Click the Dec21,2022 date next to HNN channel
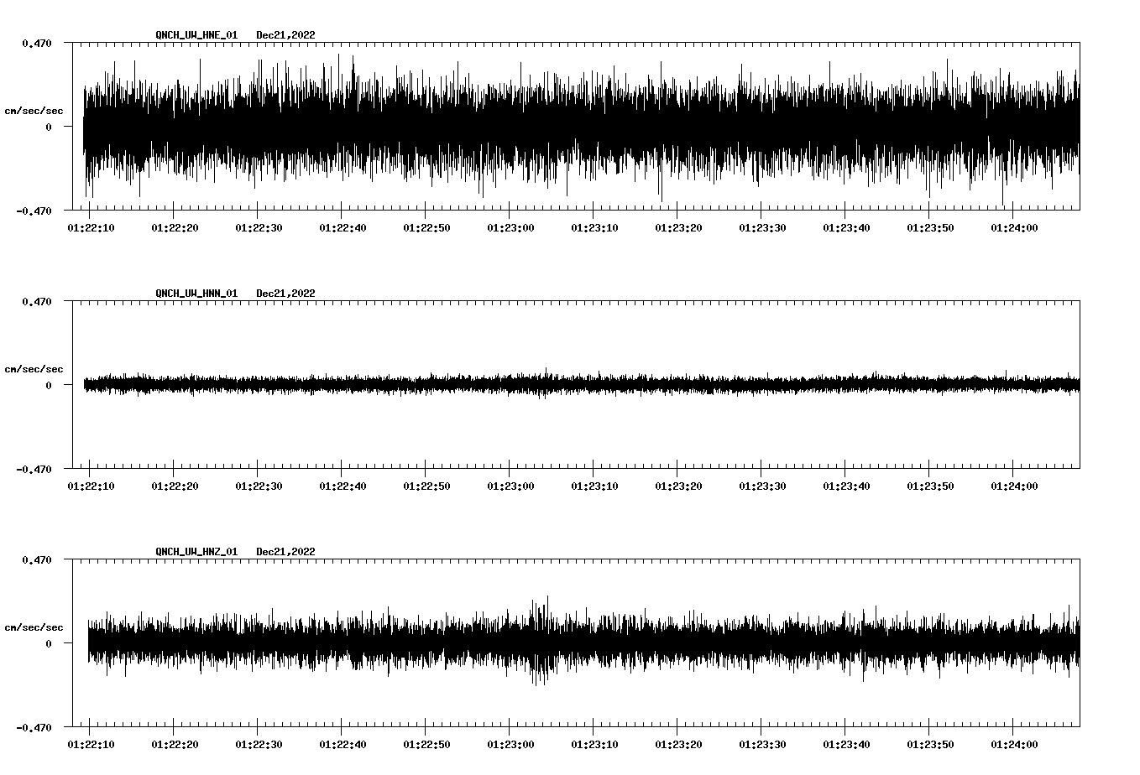The width and height of the screenshot is (1140, 775). point(285,293)
